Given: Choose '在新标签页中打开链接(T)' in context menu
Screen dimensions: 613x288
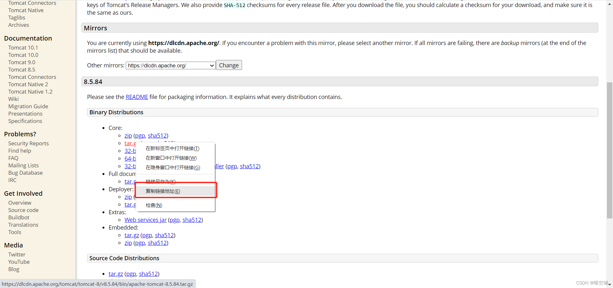Looking at the screenshot, I should [172, 148].
